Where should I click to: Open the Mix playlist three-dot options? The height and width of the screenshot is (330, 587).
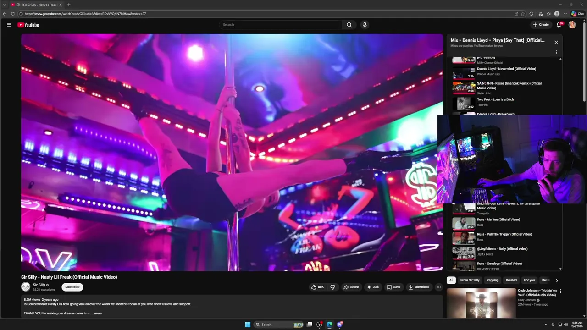556,52
